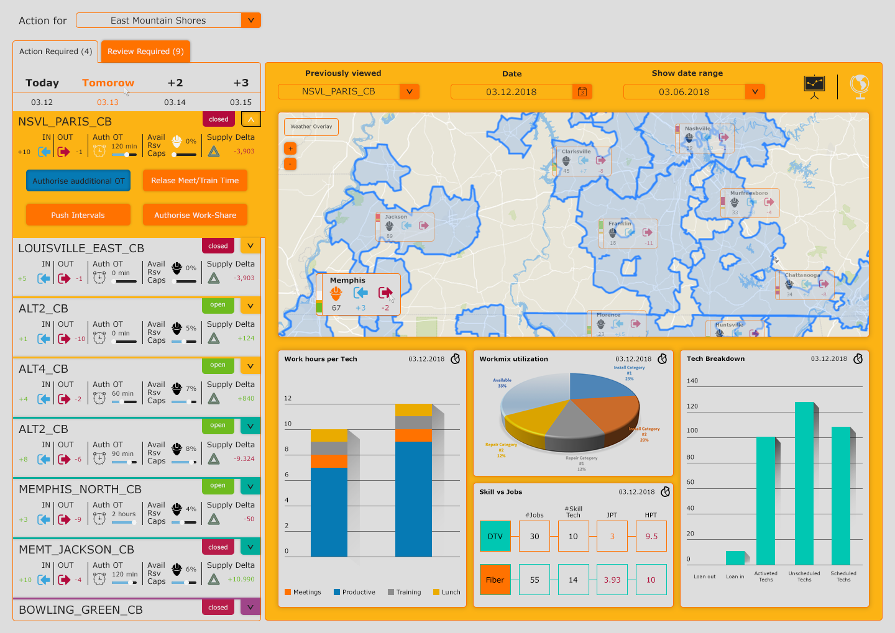The image size is (895, 633).
Task: Select the Tomorrow 03.13 day tab
Action: (x=108, y=91)
